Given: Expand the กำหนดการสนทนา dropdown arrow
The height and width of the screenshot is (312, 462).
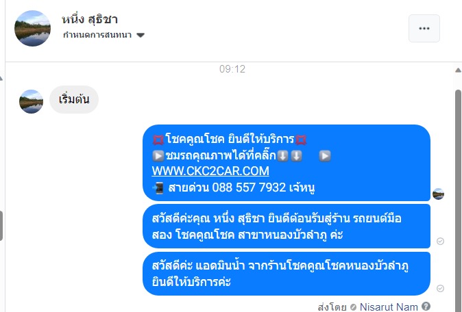Looking at the screenshot, I should pos(141,36).
